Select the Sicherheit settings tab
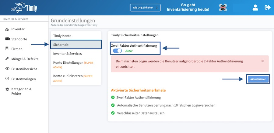 click(76, 45)
